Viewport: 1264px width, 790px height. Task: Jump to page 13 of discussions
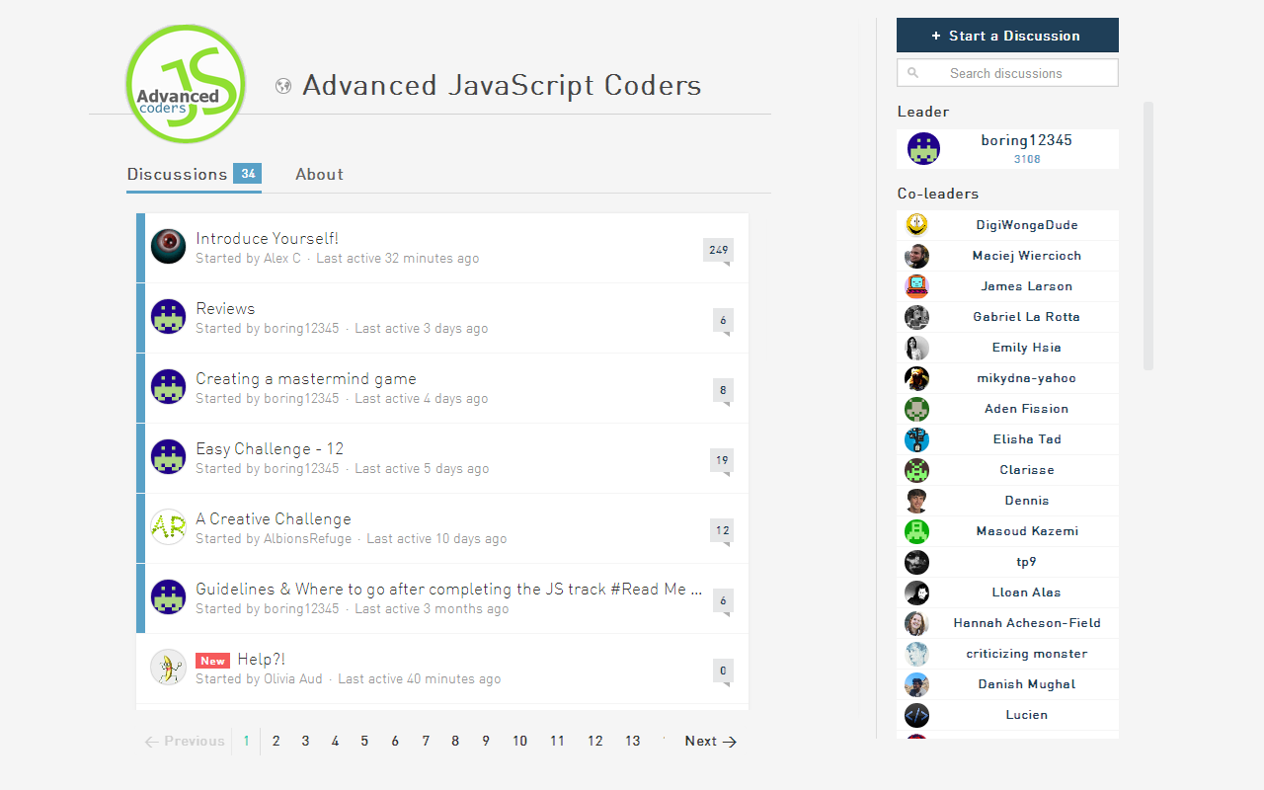click(632, 742)
